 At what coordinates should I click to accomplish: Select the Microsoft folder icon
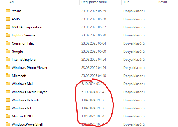point(8,76)
